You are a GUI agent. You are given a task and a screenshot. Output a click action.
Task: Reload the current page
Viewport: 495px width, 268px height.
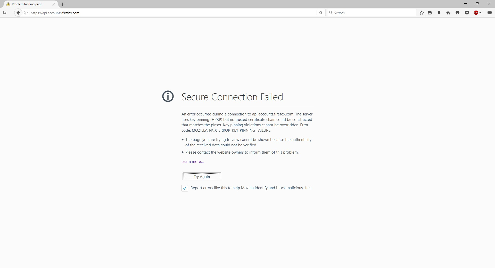point(321,13)
